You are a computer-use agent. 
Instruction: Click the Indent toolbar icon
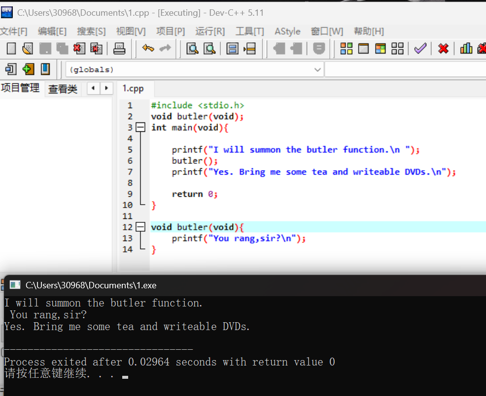coord(279,49)
